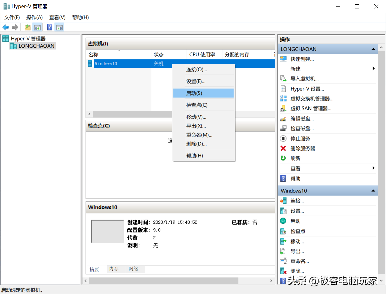Sort by 名称 column header
The height and width of the screenshot is (294, 386).
coord(118,54)
